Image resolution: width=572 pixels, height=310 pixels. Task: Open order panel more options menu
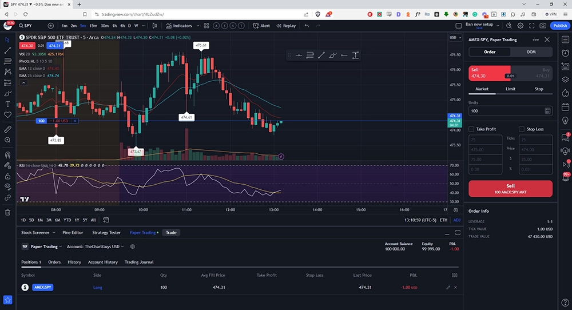pos(535,40)
